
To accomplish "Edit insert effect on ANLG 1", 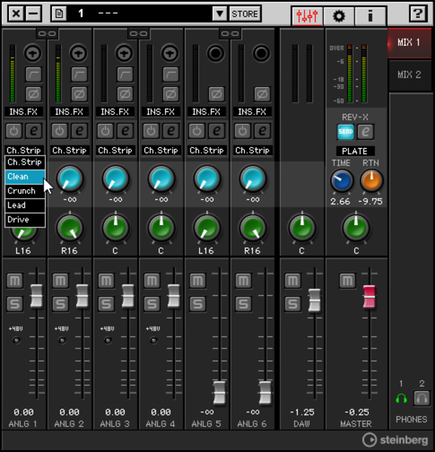I will tap(33, 131).
